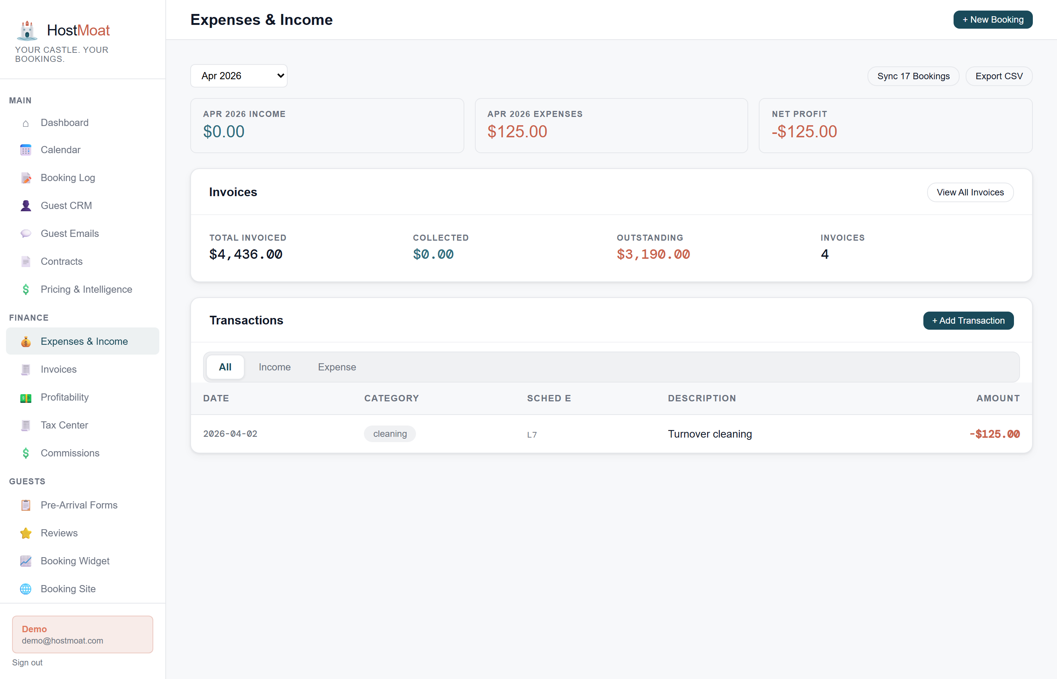Click the Profitability money icon

(26, 398)
